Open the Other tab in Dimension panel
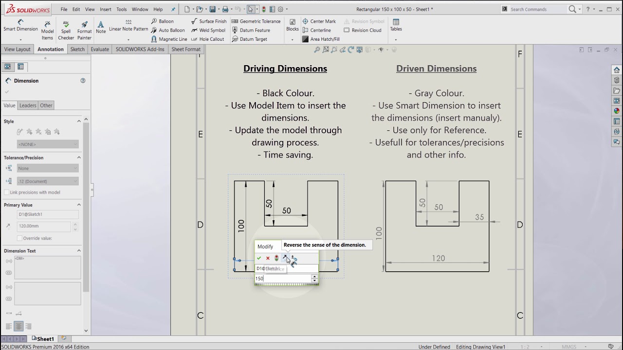The image size is (623, 350). [46, 105]
